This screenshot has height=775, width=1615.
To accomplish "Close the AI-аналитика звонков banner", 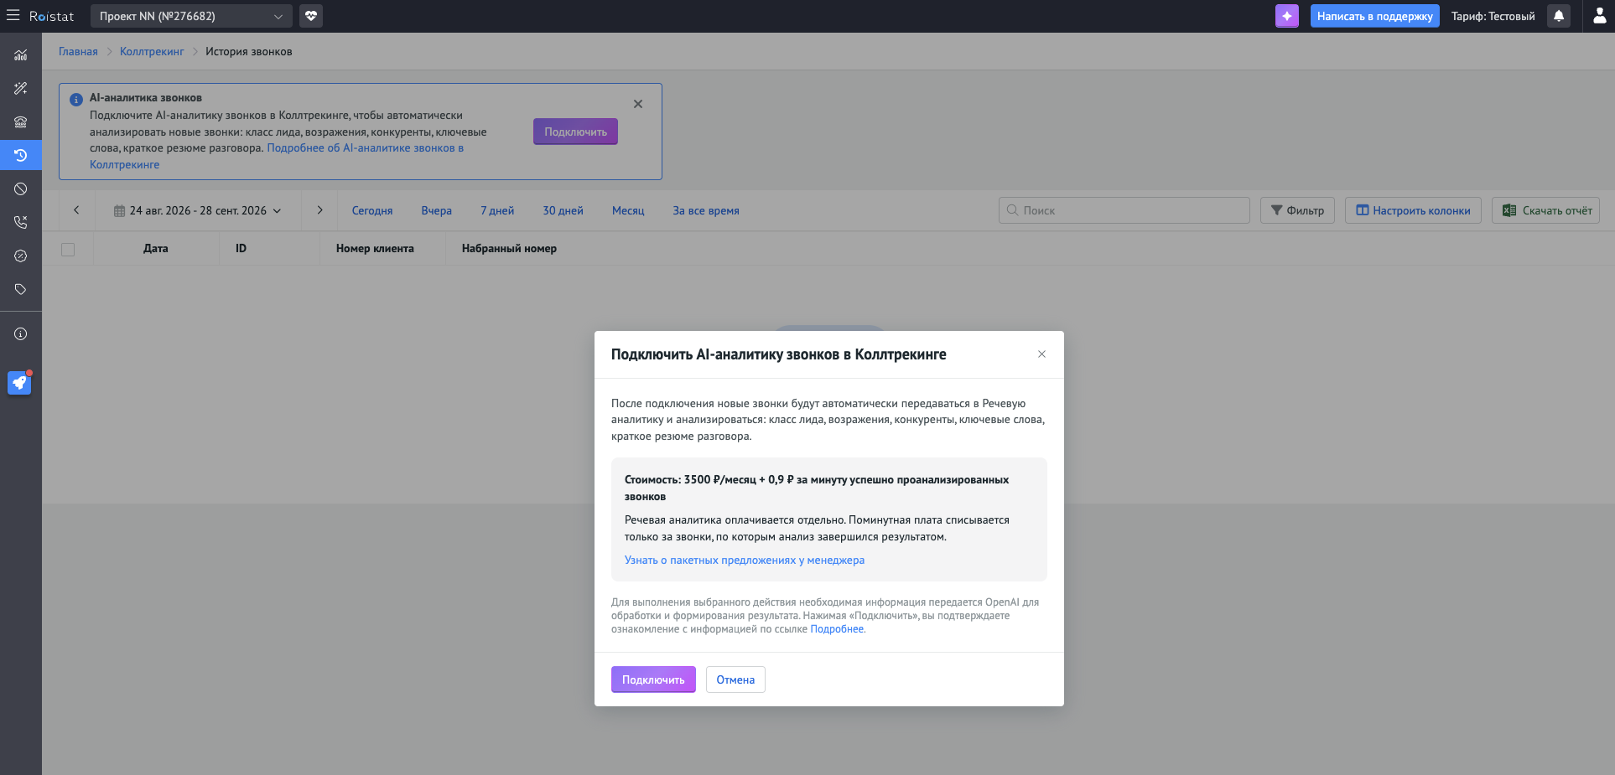I will (x=638, y=104).
